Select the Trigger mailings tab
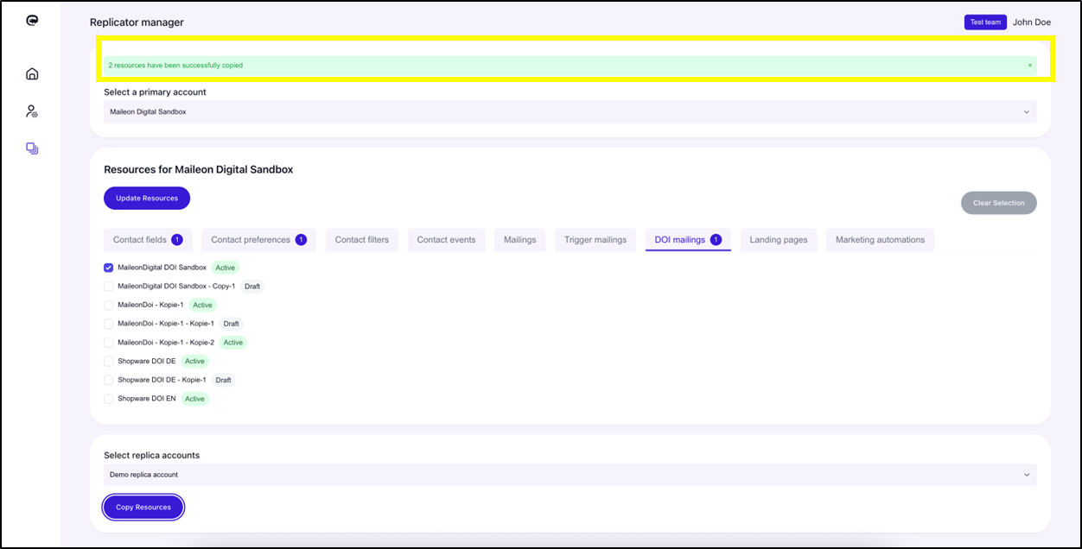The height and width of the screenshot is (549, 1082). click(595, 240)
